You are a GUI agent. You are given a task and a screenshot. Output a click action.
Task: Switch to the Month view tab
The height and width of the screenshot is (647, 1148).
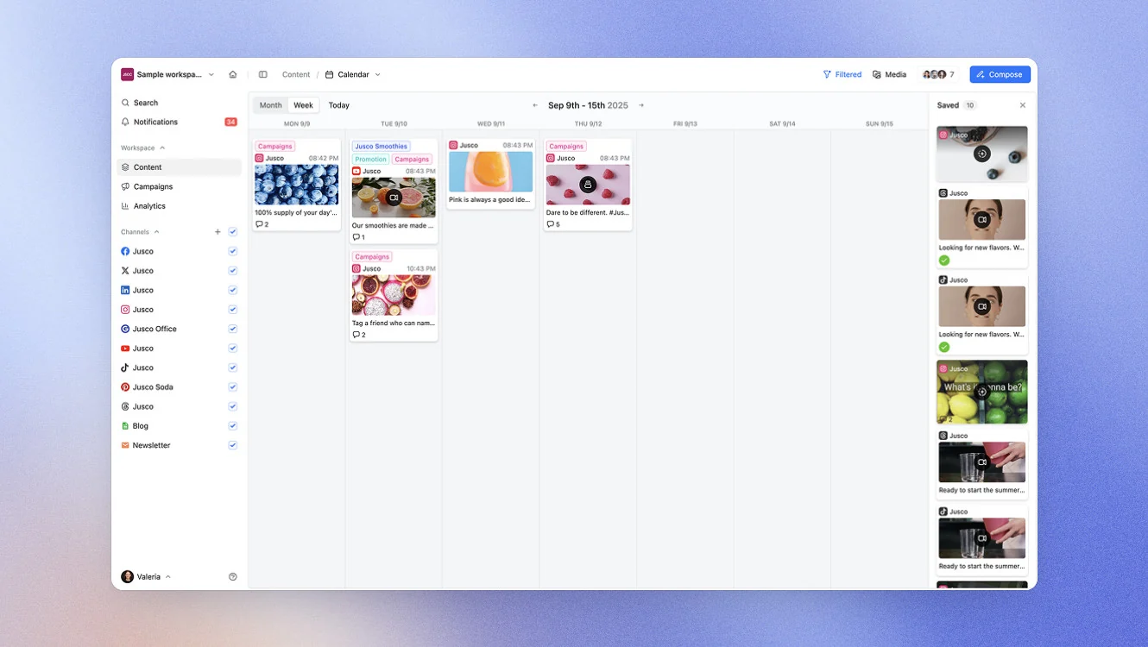[x=271, y=105]
